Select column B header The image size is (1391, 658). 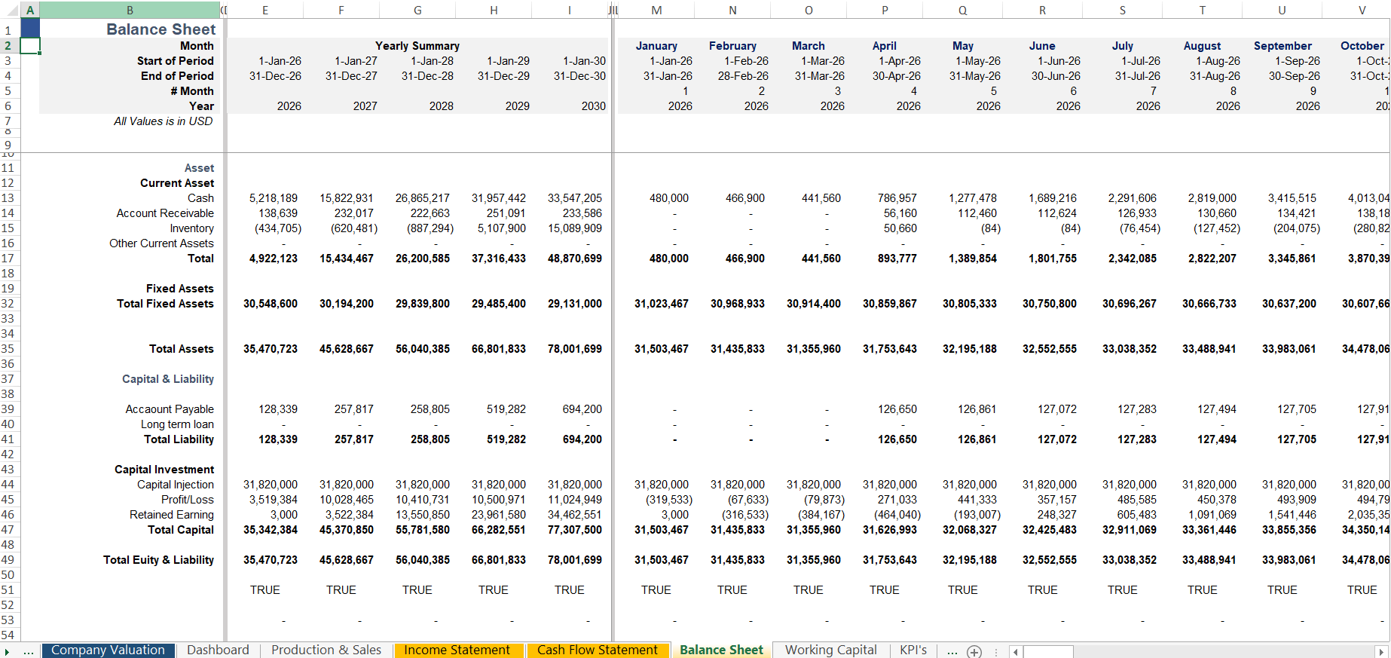[x=130, y=10]
